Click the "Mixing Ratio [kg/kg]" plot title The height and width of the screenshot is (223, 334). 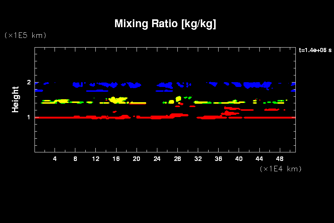click(165, 24)
